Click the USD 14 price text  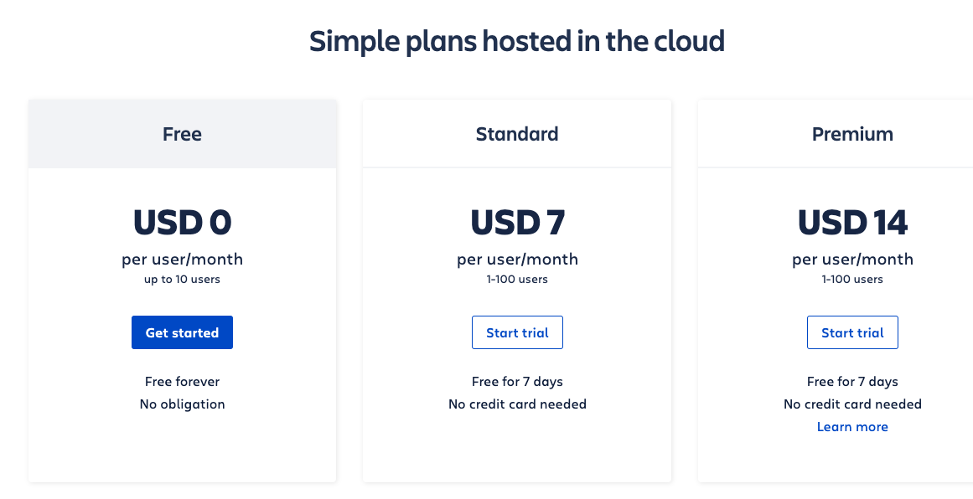pos(852,223)
